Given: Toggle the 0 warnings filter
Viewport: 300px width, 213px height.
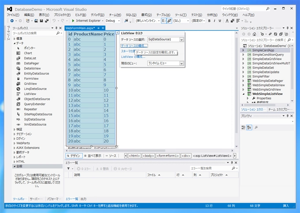Looking at the screenshot, I should [x=102, y=168].
